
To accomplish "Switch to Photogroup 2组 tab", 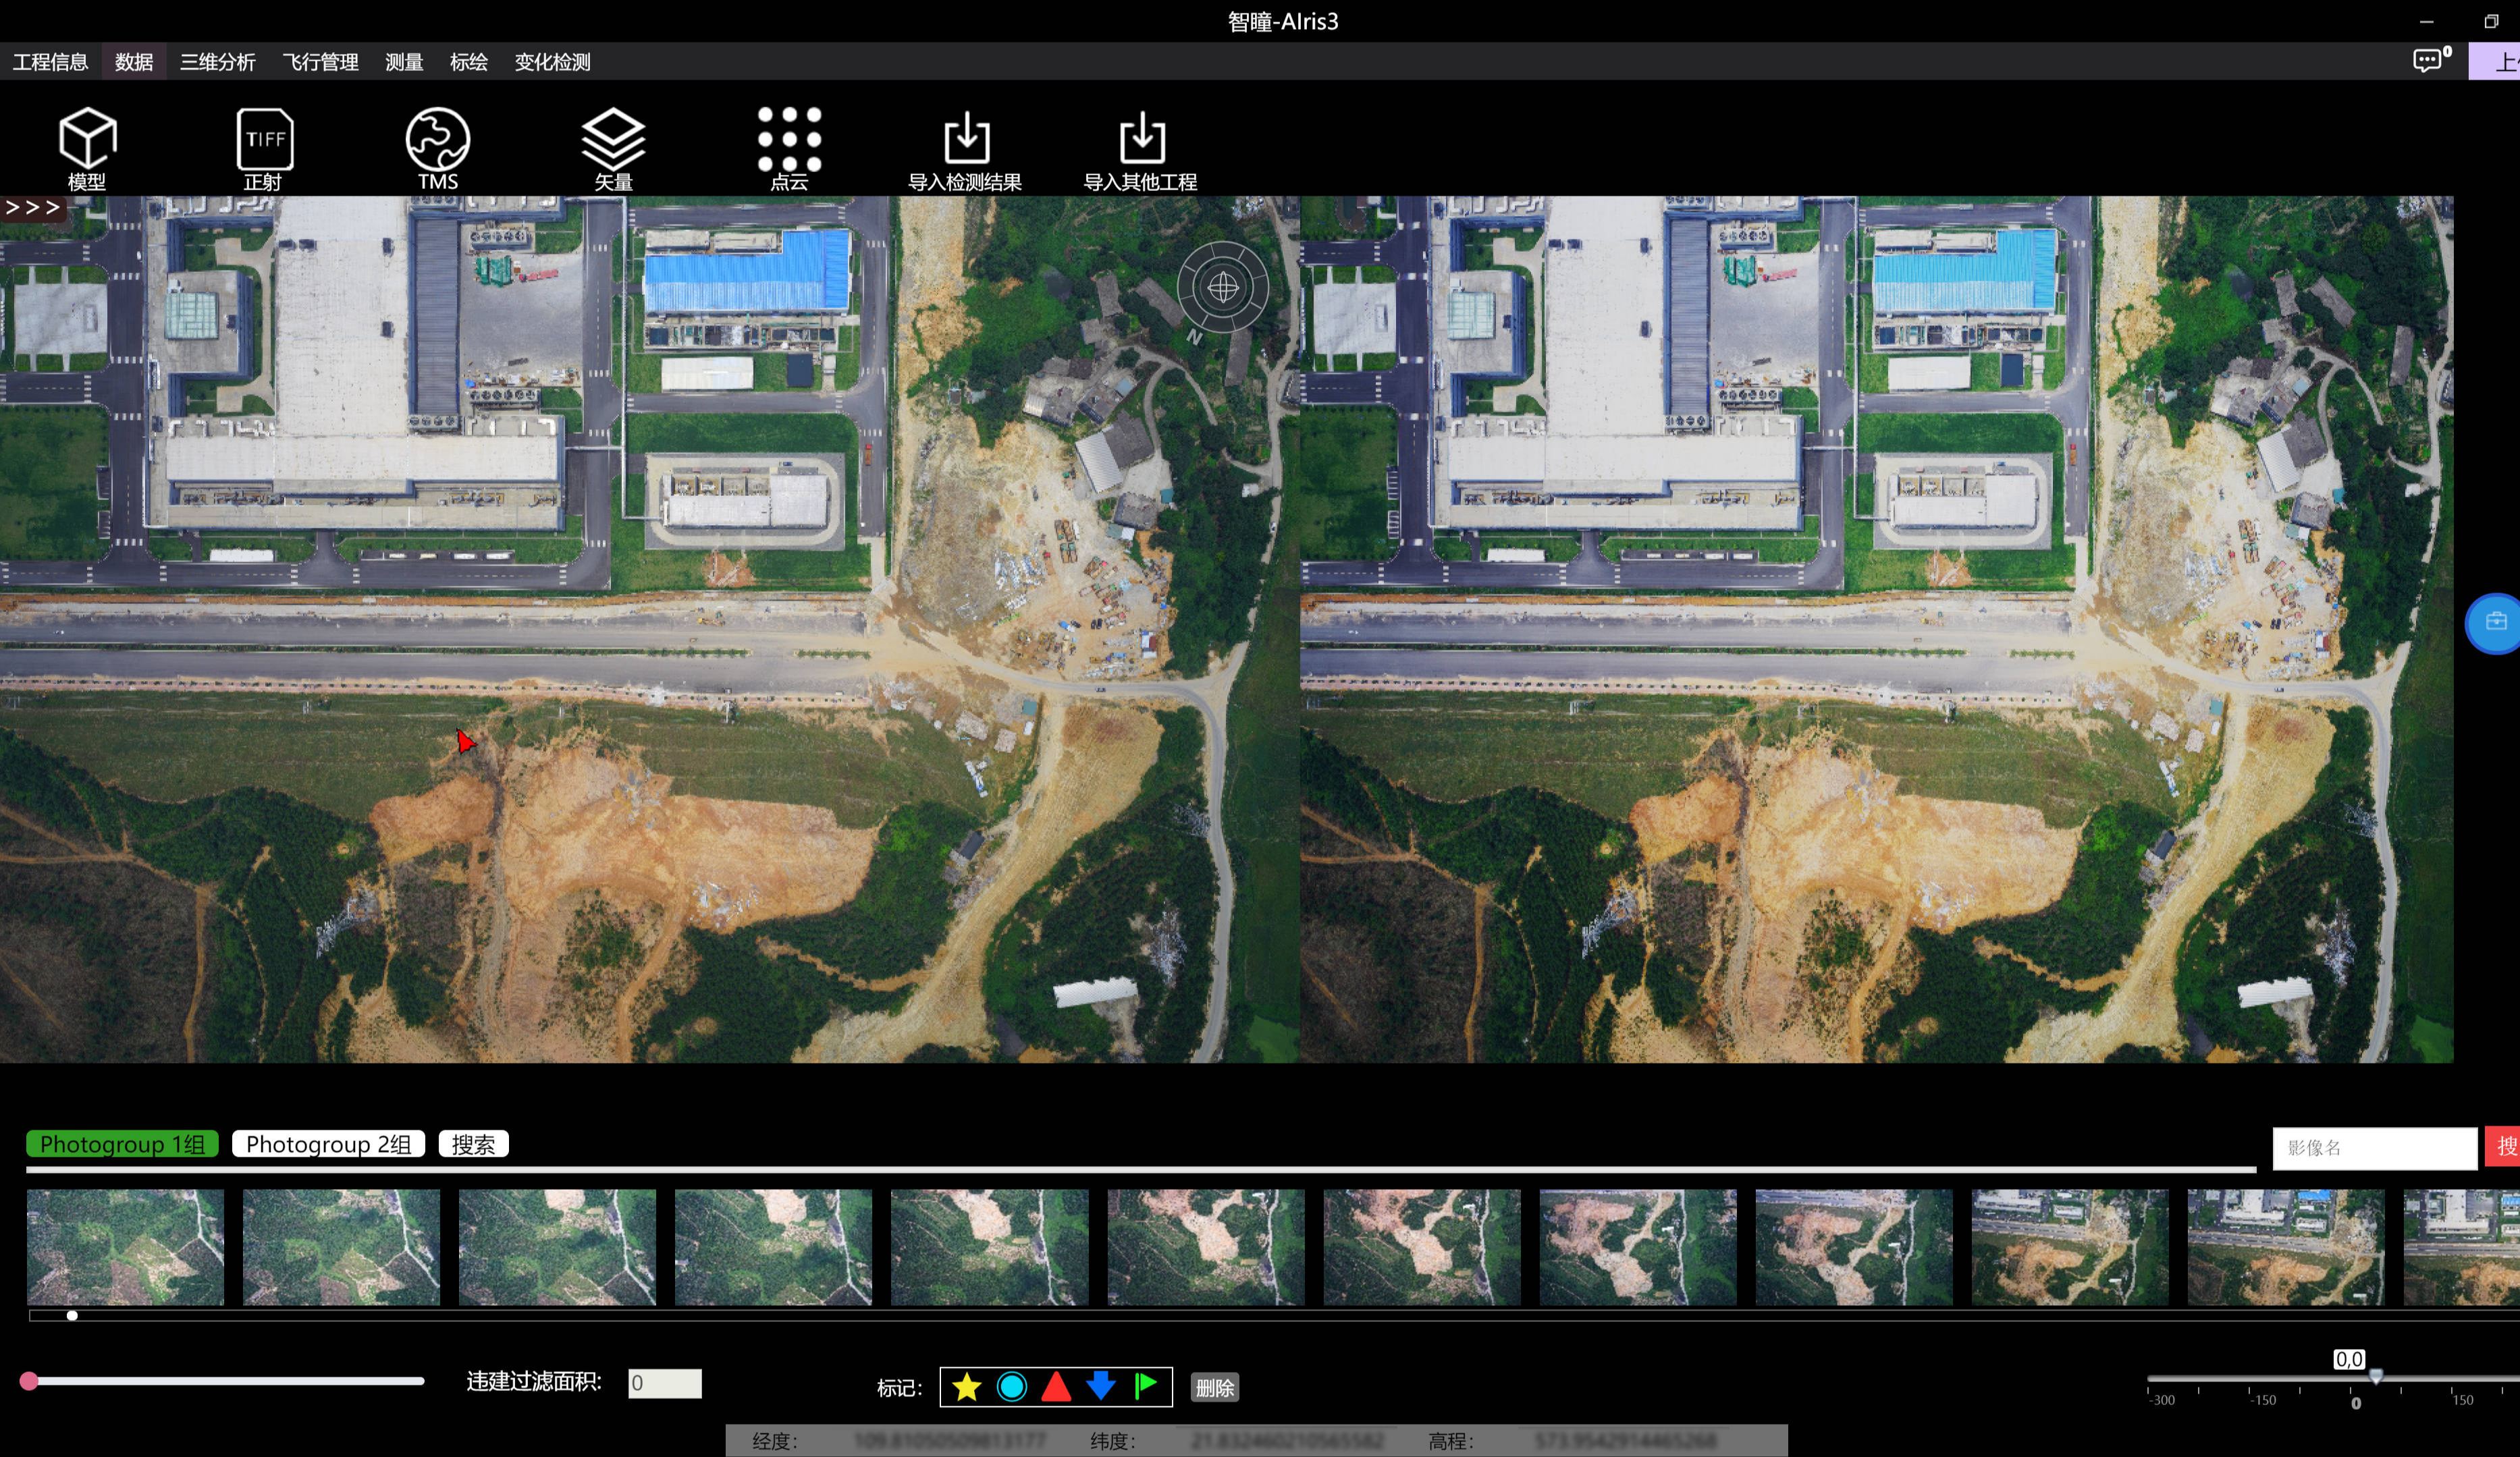I will (x=328, y=1144).
